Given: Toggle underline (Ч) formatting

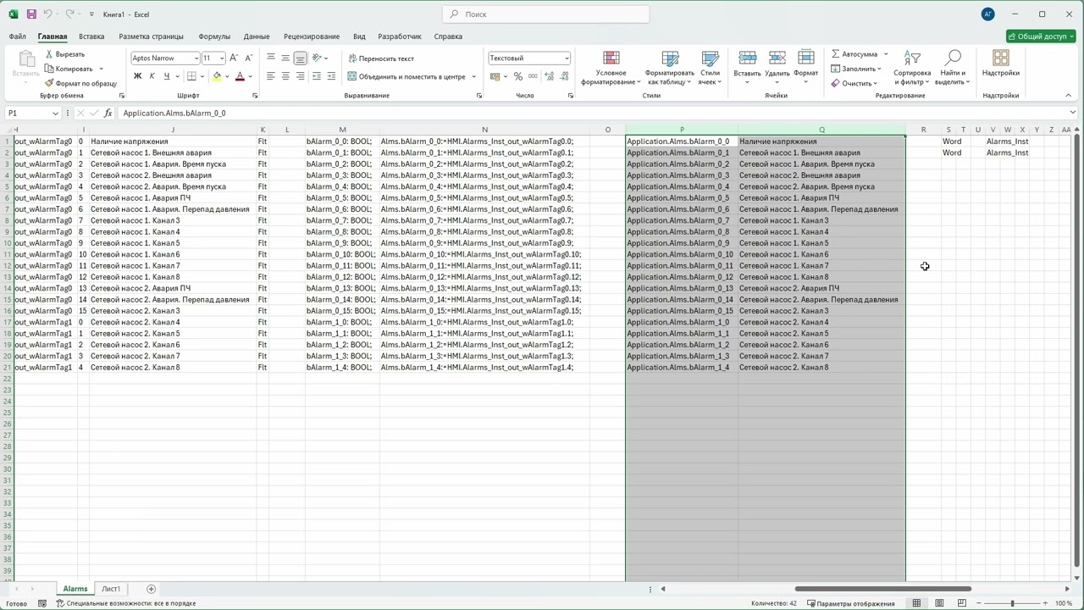Looking at the screenshot, I should [x=166, y=76].
